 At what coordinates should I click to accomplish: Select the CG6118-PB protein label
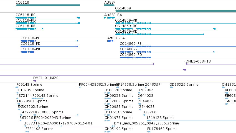[30, 49]
